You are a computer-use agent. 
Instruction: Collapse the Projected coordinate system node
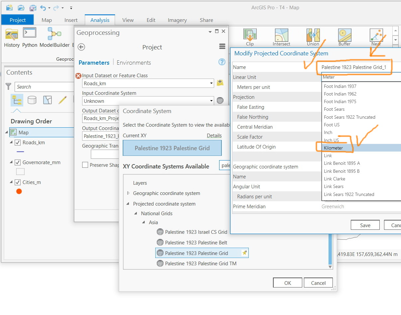coord(128,204)
